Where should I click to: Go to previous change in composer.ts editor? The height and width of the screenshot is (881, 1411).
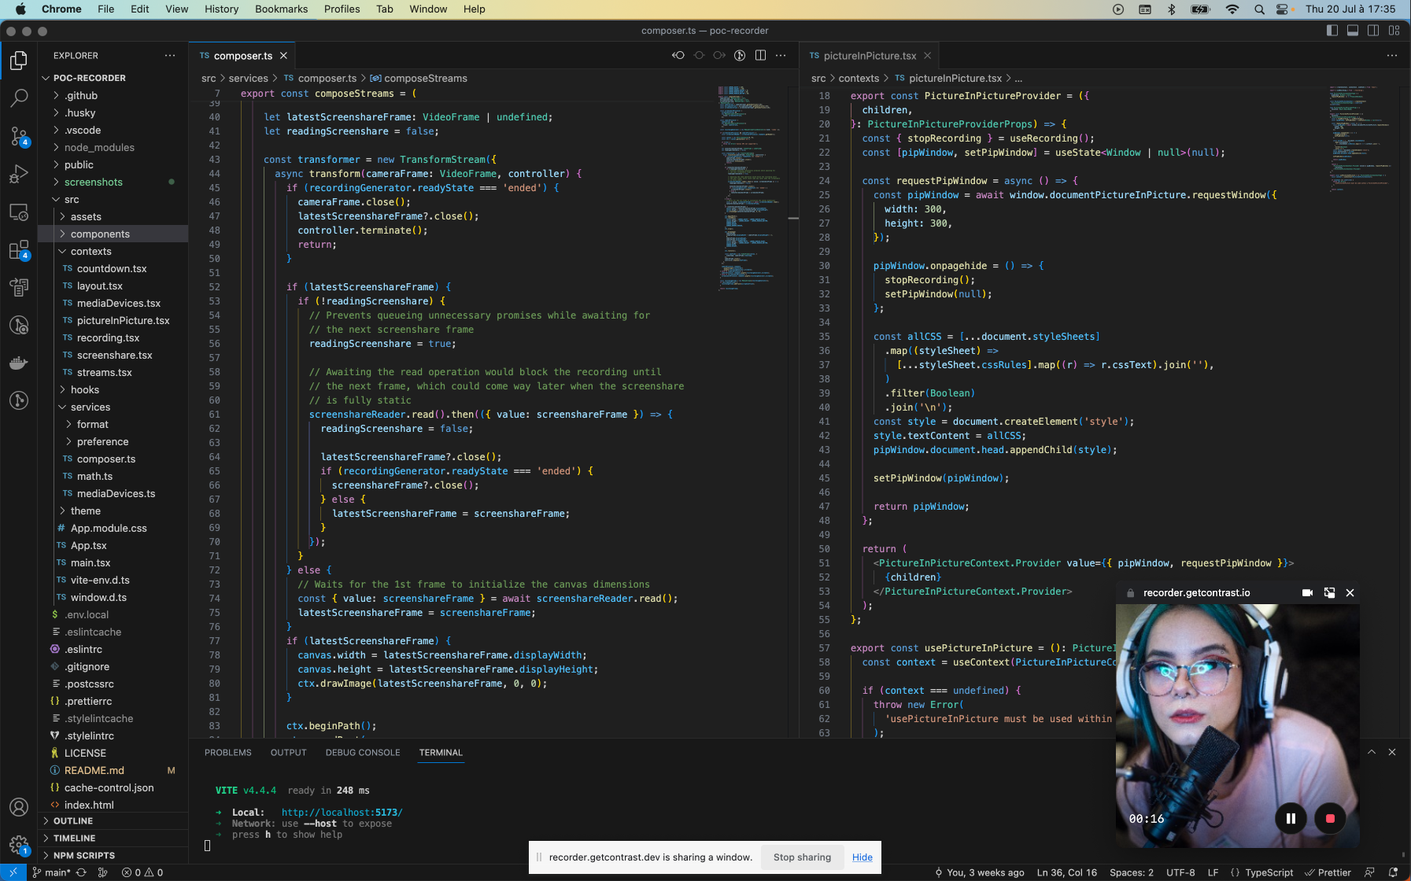pyautogui.click(x=678, y=55)
